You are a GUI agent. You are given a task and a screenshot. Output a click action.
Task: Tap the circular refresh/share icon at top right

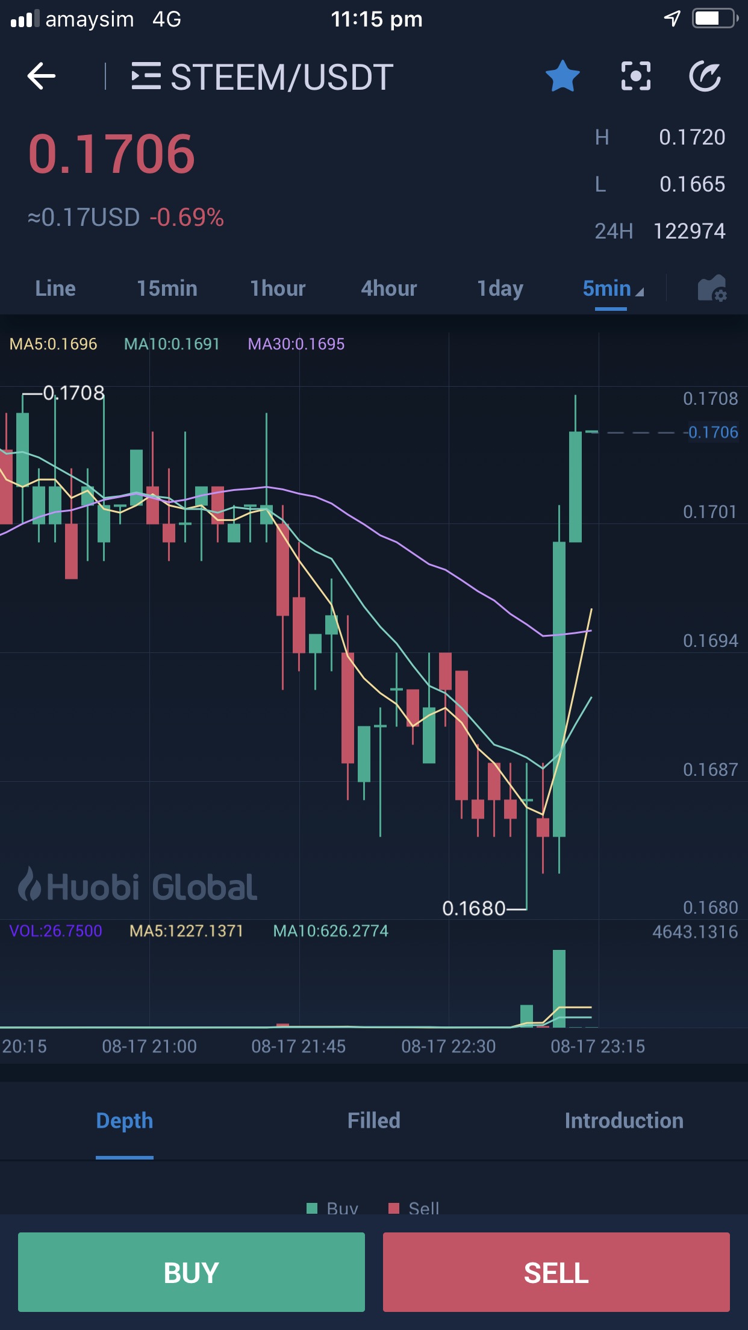[x=705, y=76]
